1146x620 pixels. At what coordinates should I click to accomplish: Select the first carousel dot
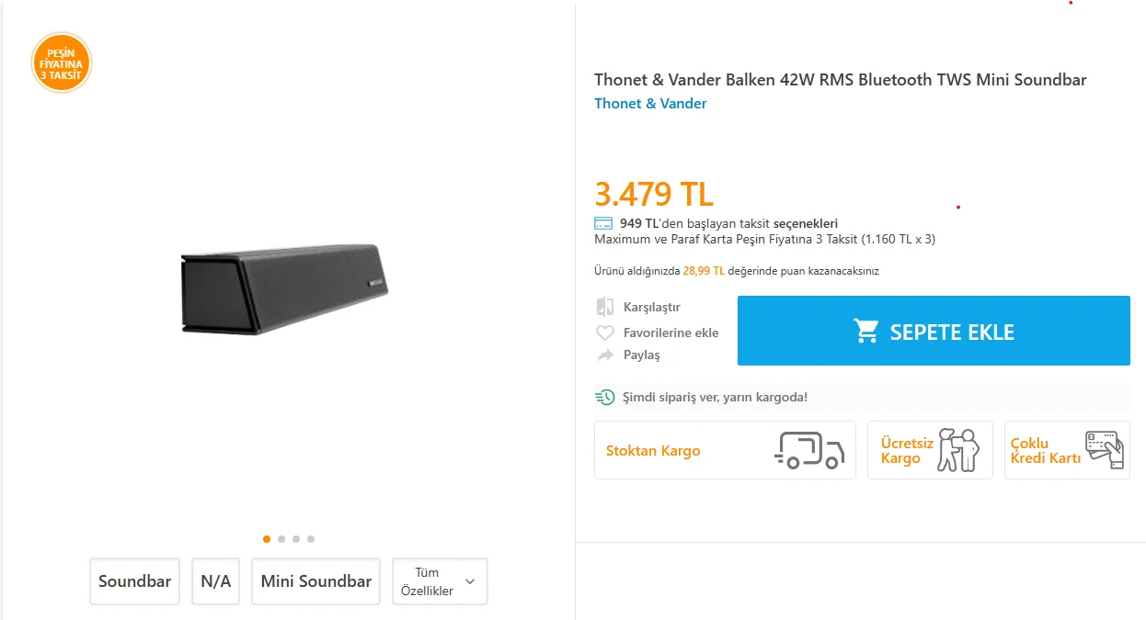pyautogui.click(x=267, y=539)
